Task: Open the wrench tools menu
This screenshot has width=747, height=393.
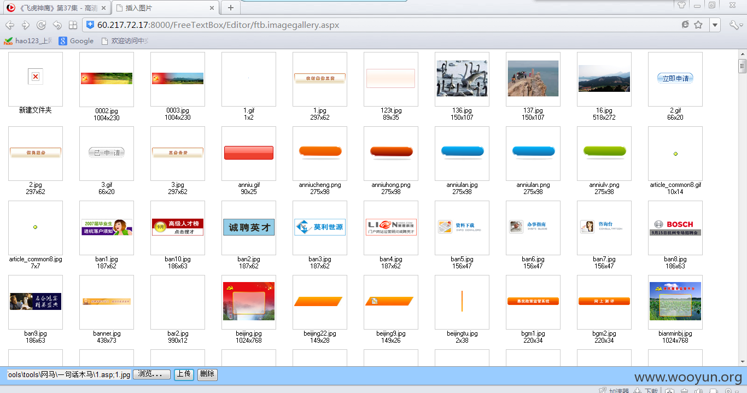Action: [733, 25]
